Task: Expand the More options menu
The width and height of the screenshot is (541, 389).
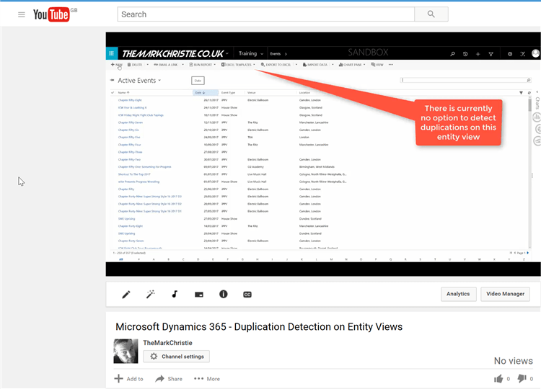Action: coord(207,379)
